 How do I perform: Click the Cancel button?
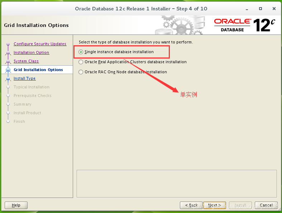click(266, 205)
